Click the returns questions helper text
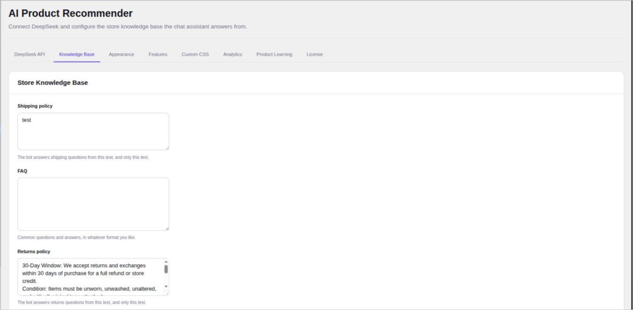The image size is (633, 310). (82, 303)
